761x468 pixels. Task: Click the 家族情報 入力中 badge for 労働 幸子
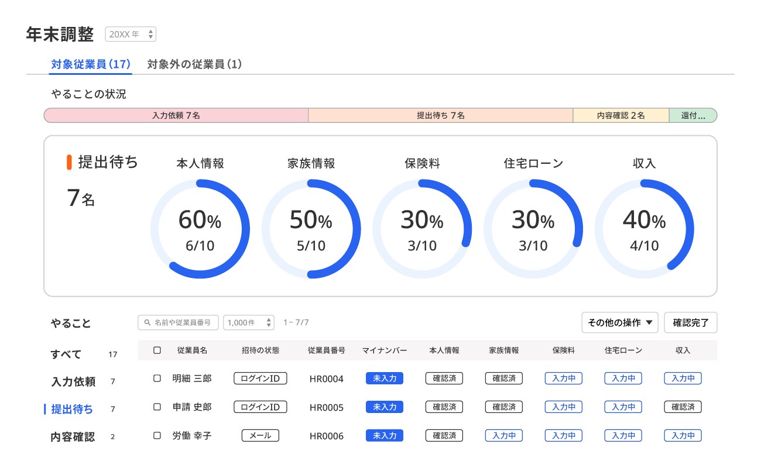click(x=503, y=436)
